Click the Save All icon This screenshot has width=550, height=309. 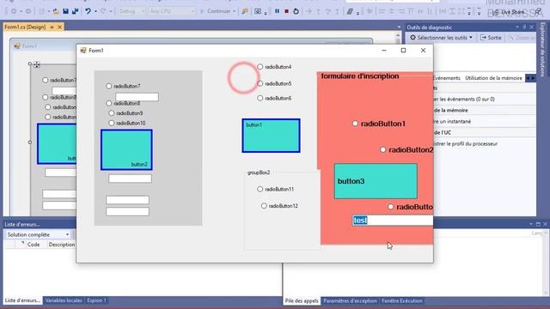pyautogui.click(x=75, y=11)
